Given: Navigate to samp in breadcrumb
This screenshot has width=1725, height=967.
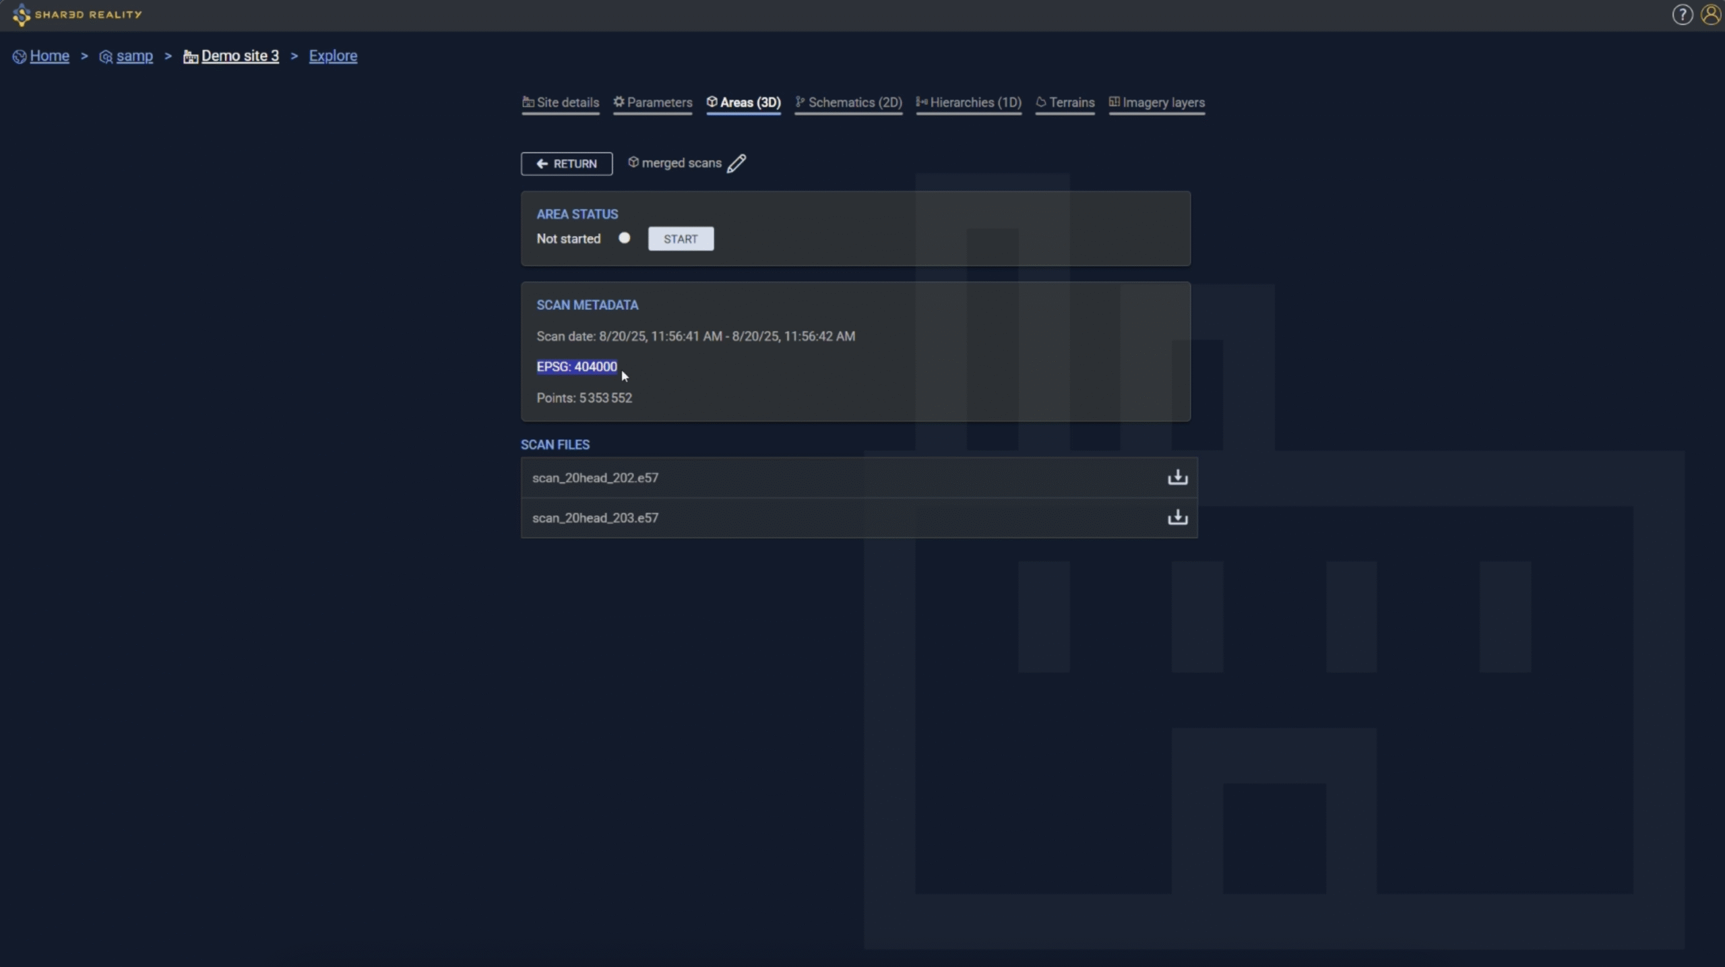Looking at the screenshot, I should (134, 56).
